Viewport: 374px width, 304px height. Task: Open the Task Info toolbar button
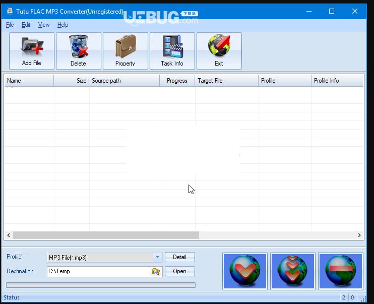click(172, 51)
